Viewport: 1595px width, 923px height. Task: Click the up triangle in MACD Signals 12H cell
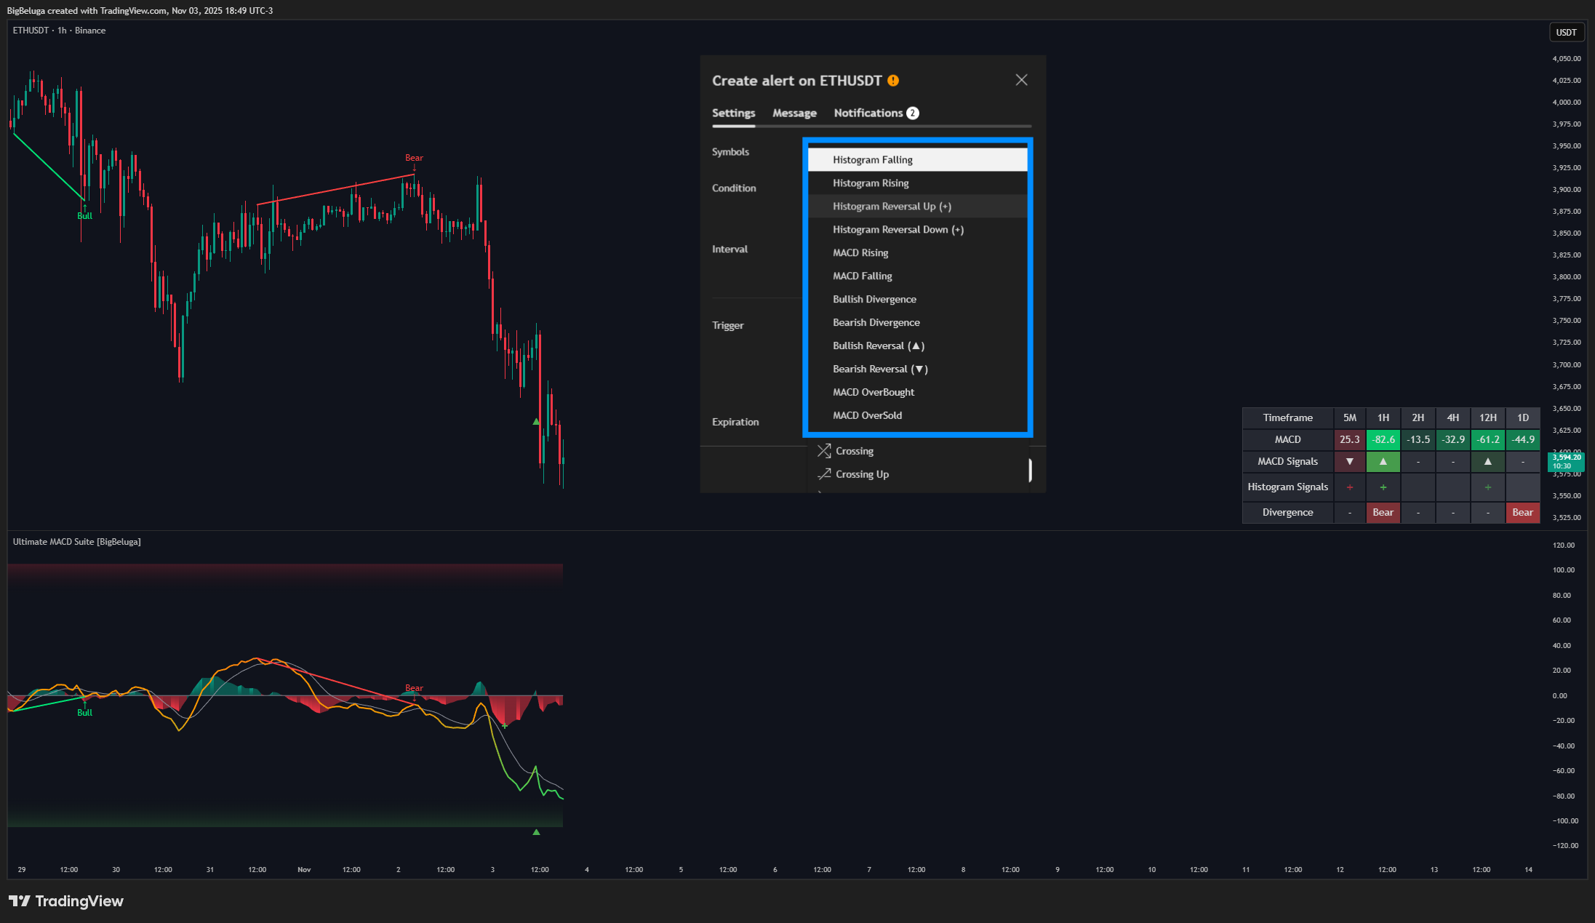pos(1488,462)
